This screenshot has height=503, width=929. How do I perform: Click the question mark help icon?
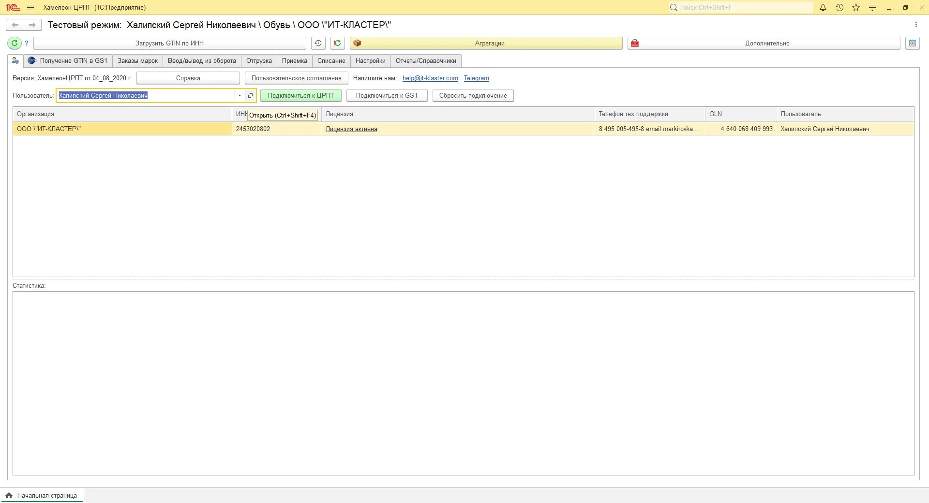(27, 43)
